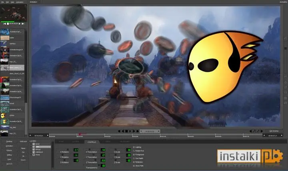Open the Animation menu in the menu bar

tap(20, 2)
